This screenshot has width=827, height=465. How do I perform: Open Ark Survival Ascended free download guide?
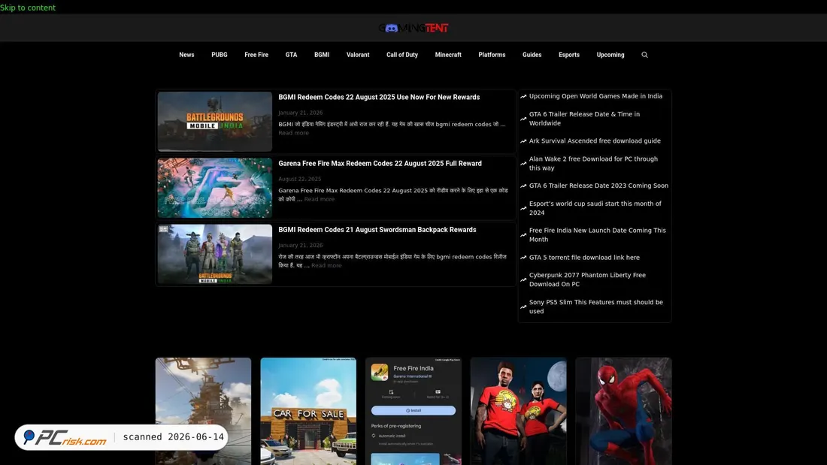tap(595, 140)
